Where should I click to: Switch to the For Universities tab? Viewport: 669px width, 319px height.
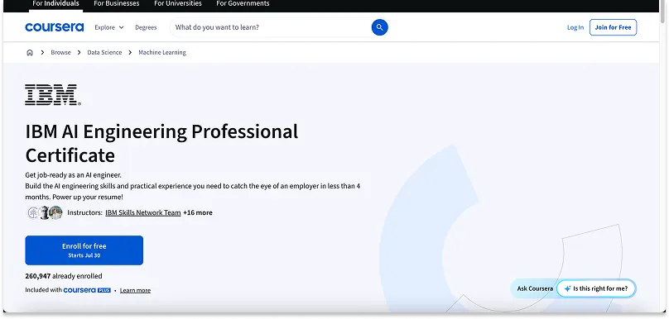coord(178,4)
